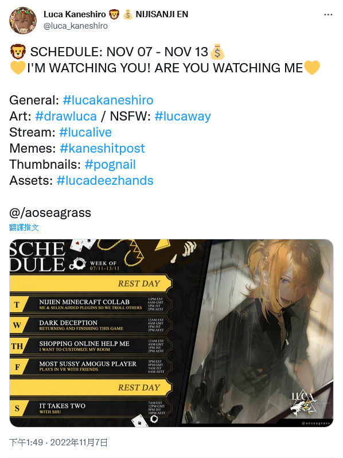
Task: Open the #lucaway hashtag
Action: [x=183, y=117]
